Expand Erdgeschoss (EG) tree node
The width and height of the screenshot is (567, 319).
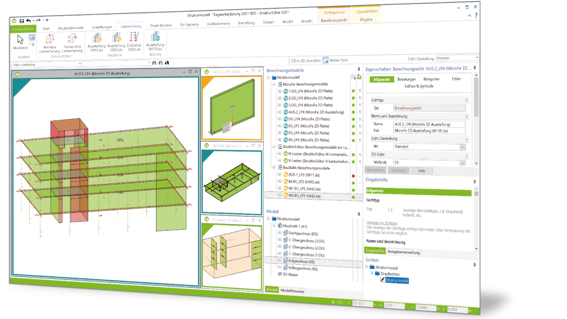pyautogui.click(x=280, y=261)
